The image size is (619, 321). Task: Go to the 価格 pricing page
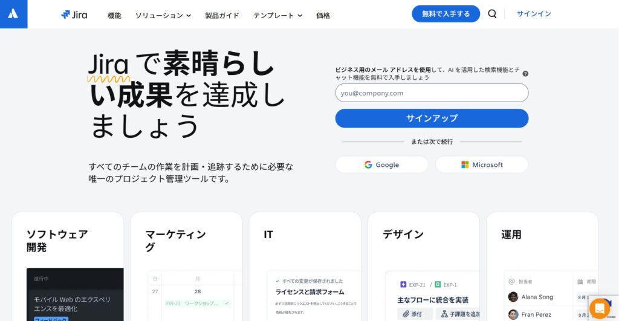pyautogui.click(x=323, y=16)
